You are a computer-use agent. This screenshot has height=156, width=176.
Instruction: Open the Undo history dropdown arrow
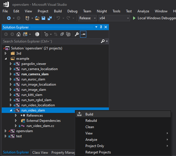pyautogui.click(x=63, y=18)
